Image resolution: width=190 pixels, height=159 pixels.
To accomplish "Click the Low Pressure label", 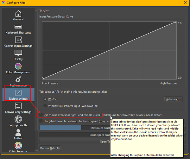I will [x=50, y=83].
